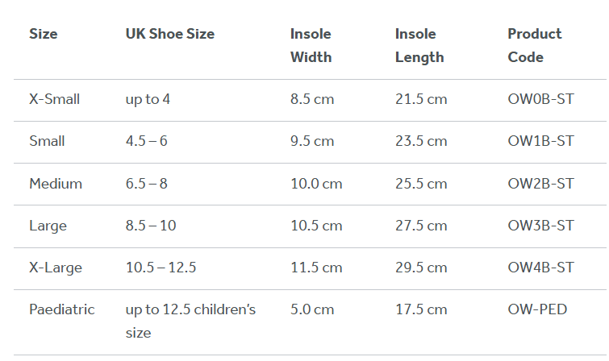
Task: Click the UK Shoe Size header
Action: pos(169,34)
